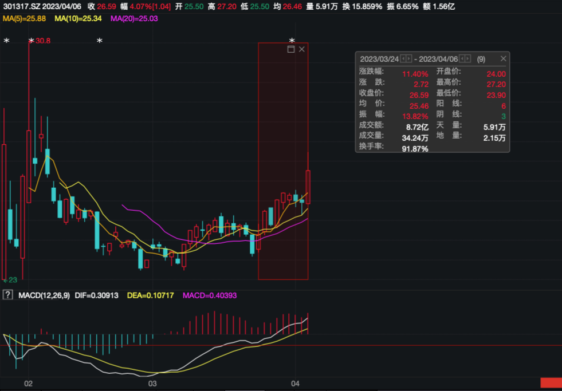This screenshot has width=562, height=391.
Task: Shift end date 2023/04/06 one day earlier
Action: (462, 59)
